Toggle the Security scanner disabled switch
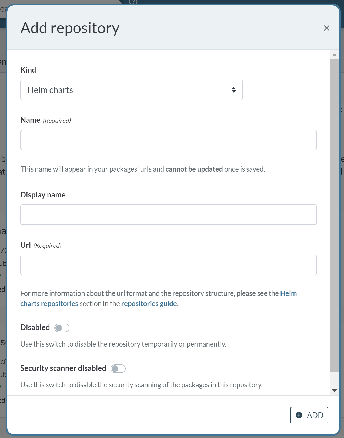This screenshot has width=344, height=438. pos(118,369)
